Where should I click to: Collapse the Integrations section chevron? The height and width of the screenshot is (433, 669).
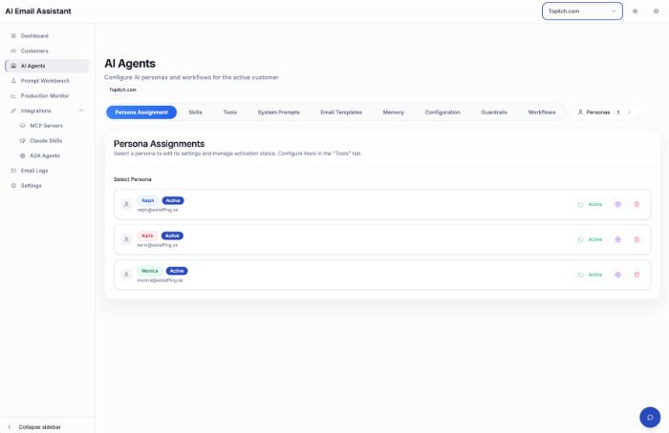[x=81, y=111]
